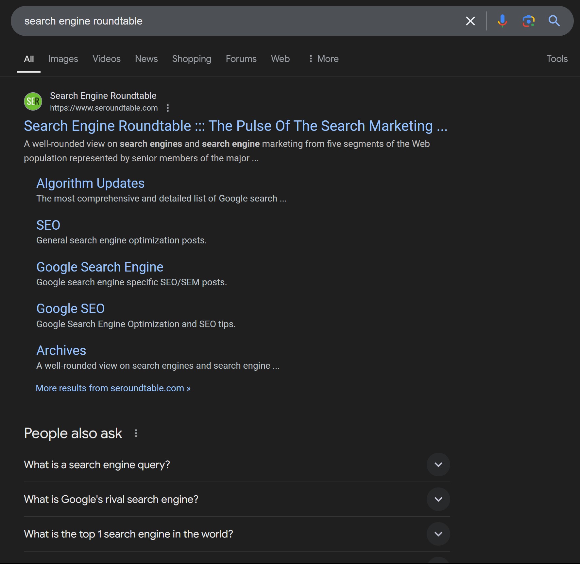Screen dimensions: 580x564
Task: Click 'What is the top 1 search engine in the world?'
Action: pyautogui.click(x=128, y=534)
